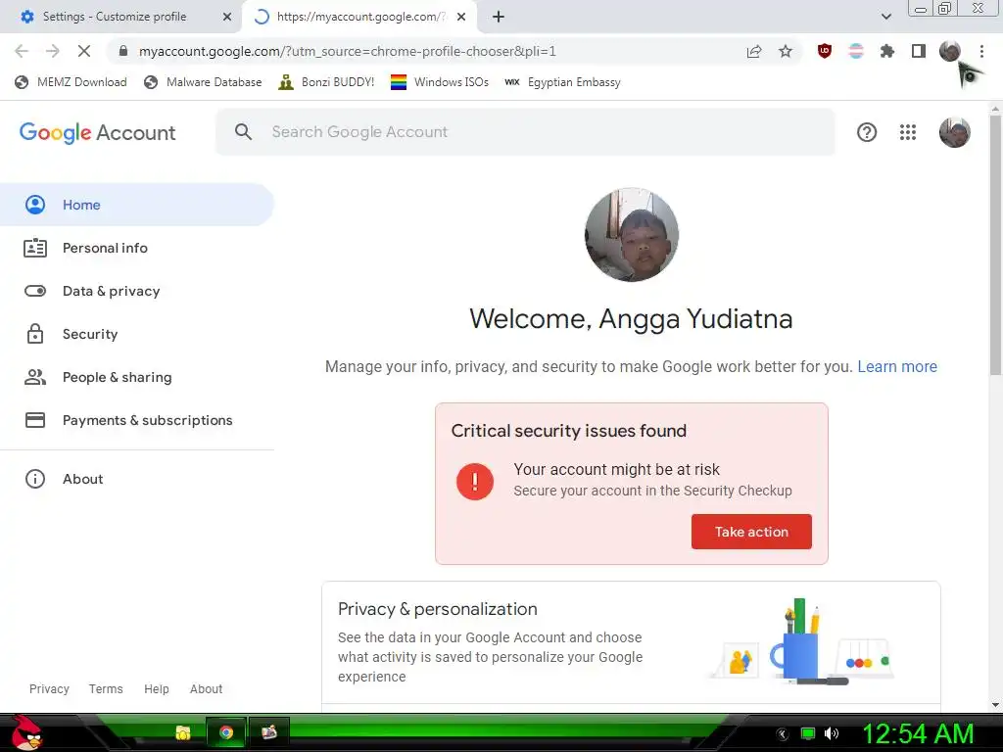Image resolution: width=1003 pixels, height=752 pixels.
Task: Click the page vertical scrollbar thumb
Action: 995,244
